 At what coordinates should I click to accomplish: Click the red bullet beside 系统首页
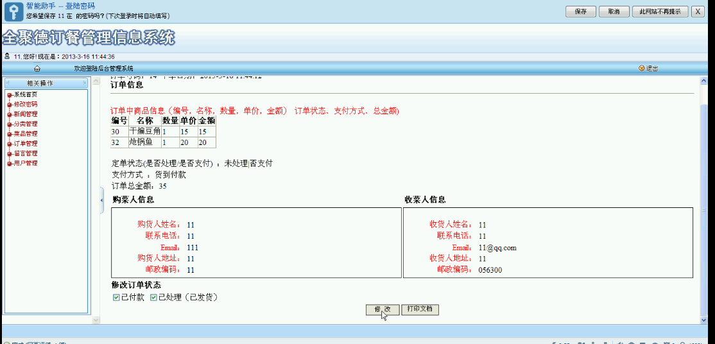click(10, 95)
